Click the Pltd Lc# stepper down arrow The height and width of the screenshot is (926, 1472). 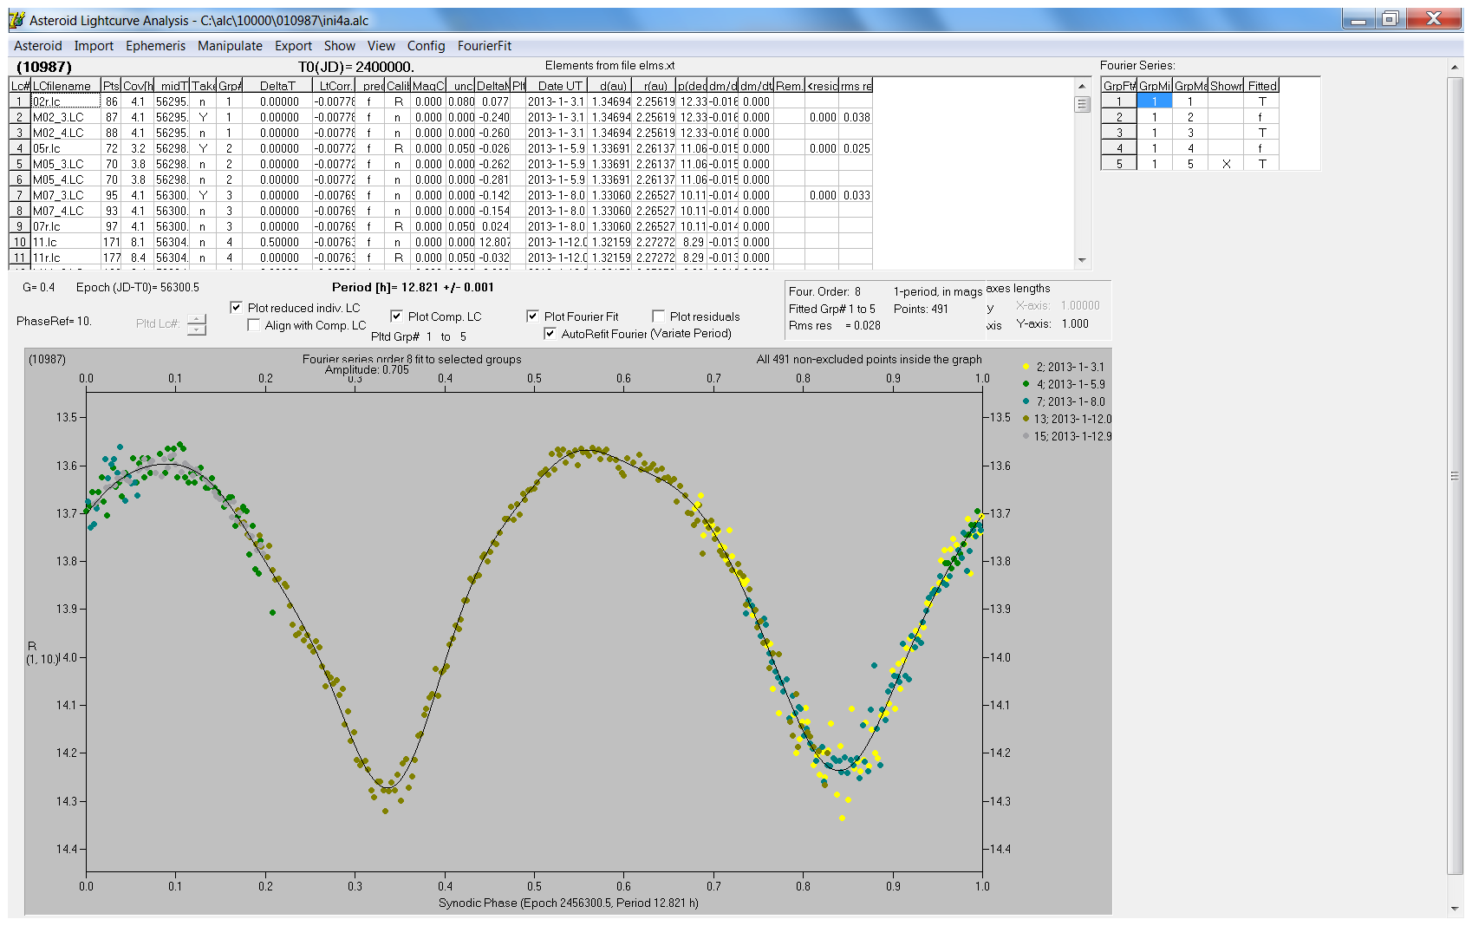coord(197,329)
